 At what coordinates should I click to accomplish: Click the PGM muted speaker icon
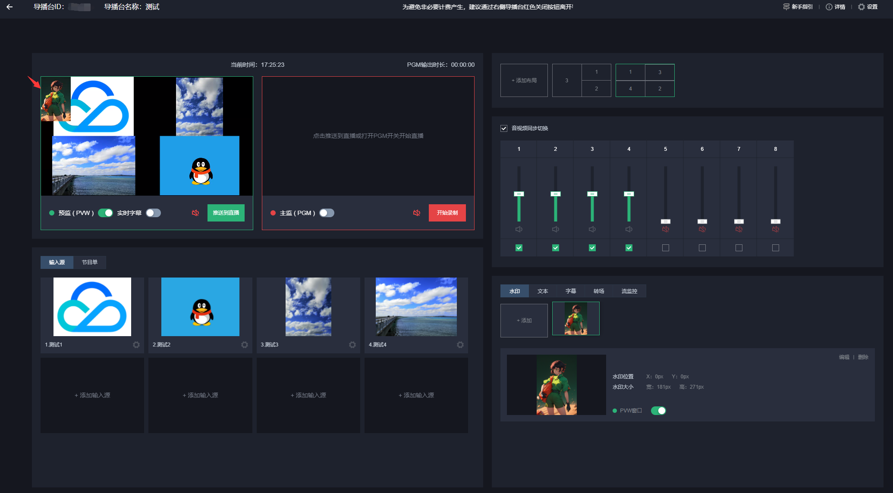pos(417,213)
